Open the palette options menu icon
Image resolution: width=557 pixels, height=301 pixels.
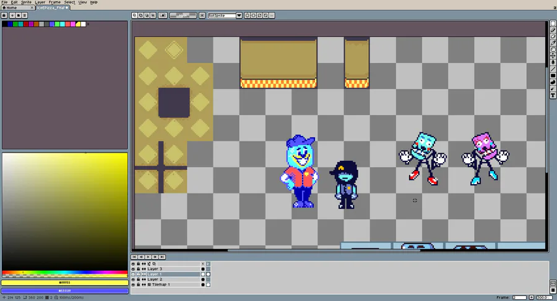(25, 15)
